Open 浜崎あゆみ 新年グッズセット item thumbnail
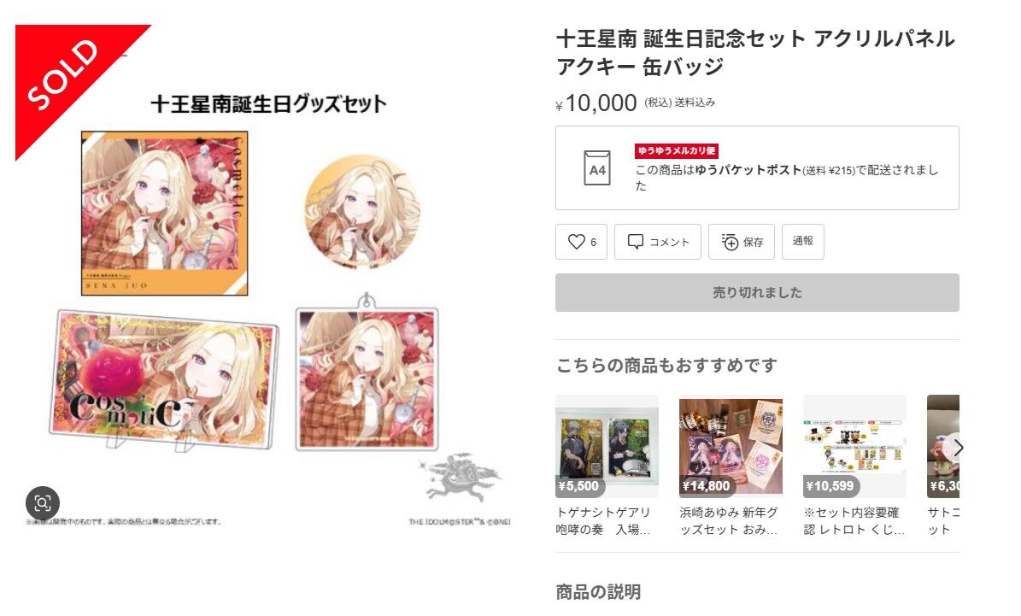 731,446
